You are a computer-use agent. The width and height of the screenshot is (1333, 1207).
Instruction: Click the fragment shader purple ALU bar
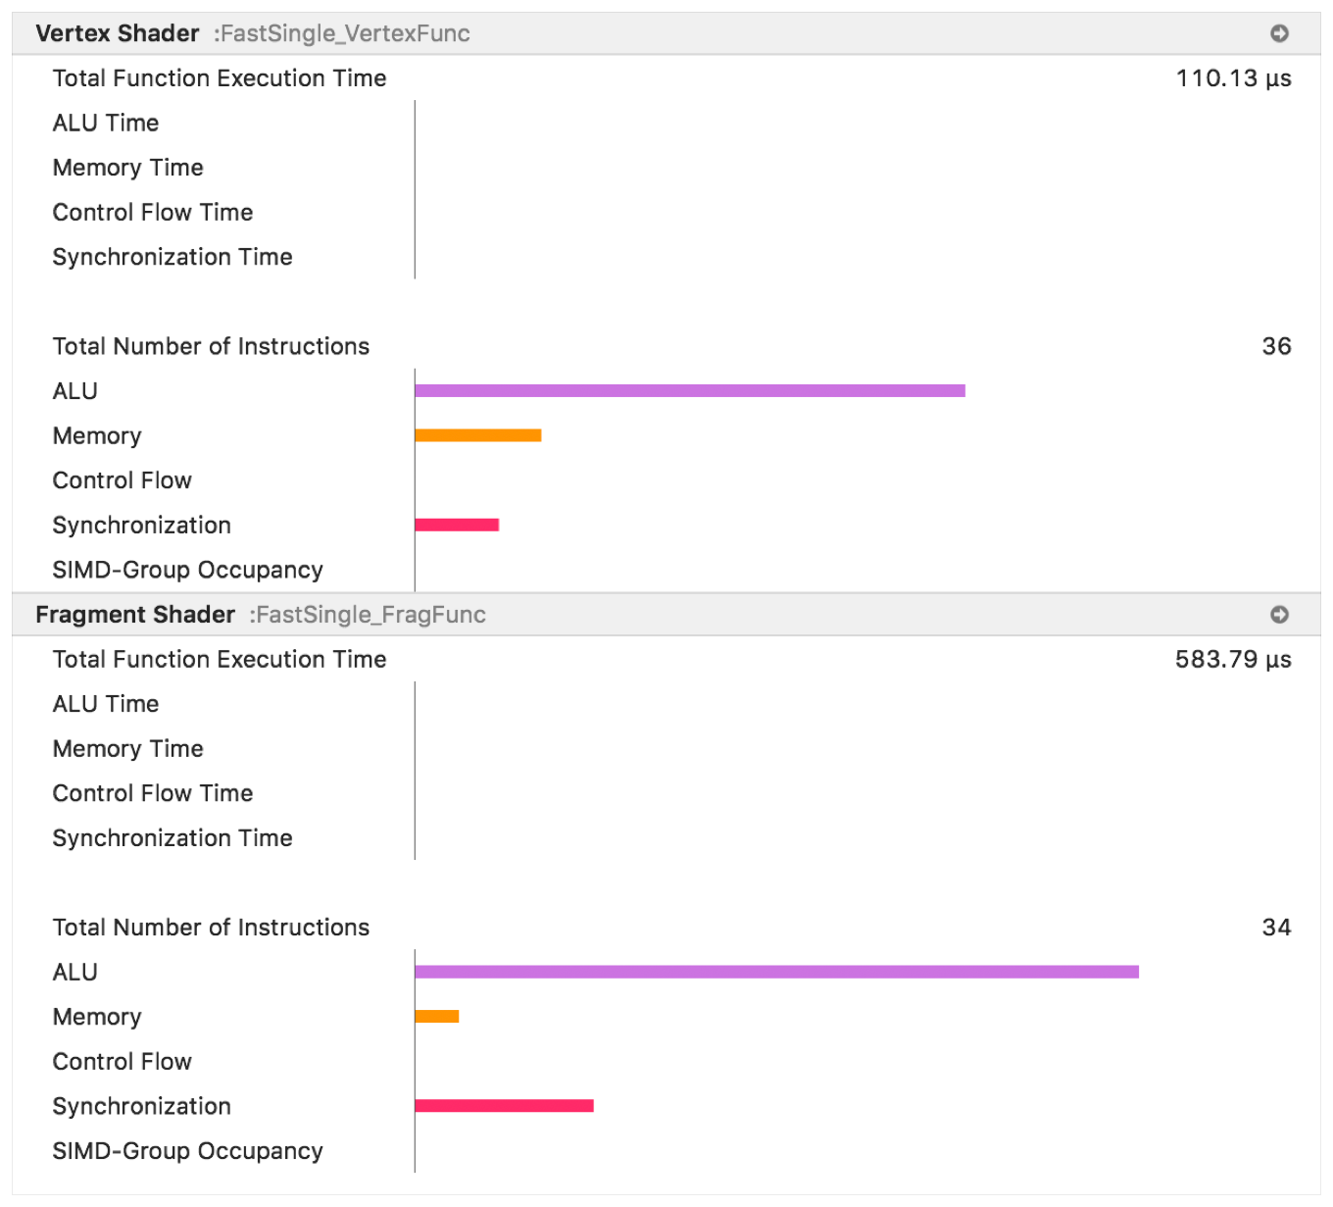(x=776, y=972)
